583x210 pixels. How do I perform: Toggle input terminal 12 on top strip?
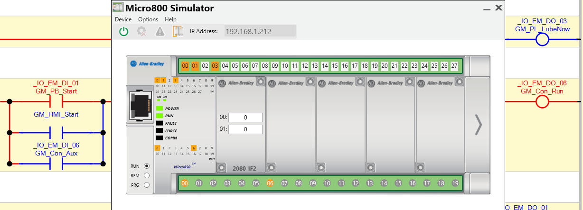coord(305,65)
